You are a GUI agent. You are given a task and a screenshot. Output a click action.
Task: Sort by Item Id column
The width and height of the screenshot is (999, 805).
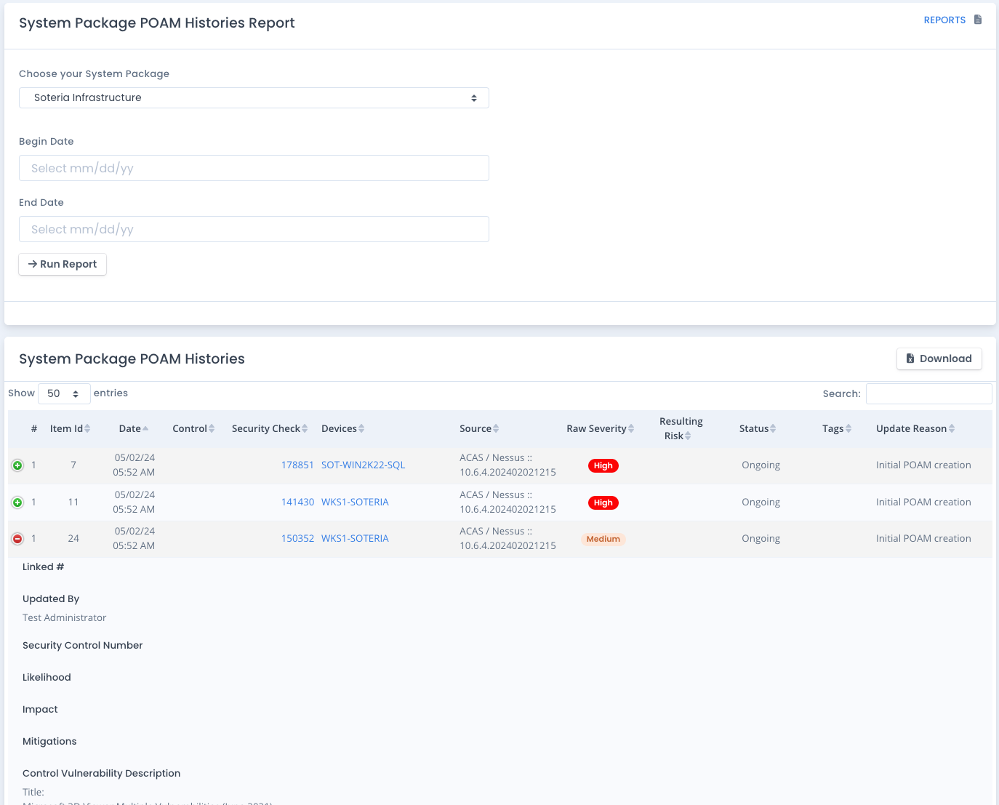[x=70, y=429]
